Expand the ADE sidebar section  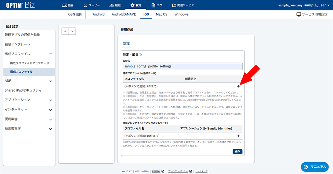(x=50, y=81)
